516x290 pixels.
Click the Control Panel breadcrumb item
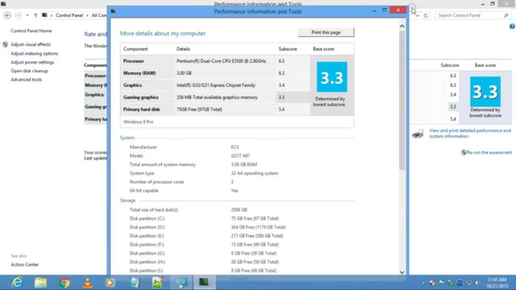point(69,15)
